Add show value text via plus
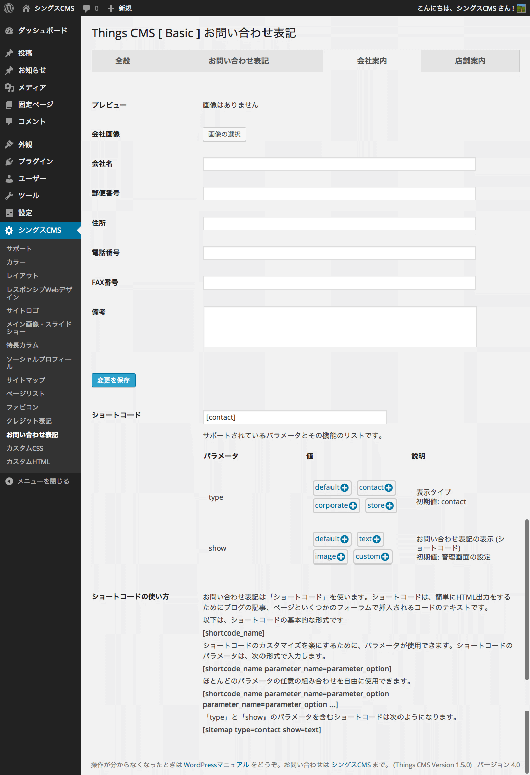 pos(377,539)
